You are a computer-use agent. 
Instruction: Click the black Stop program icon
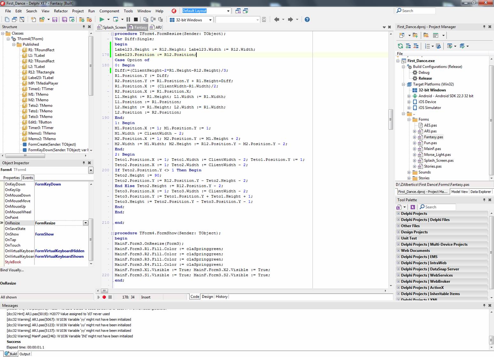[135, 19]
